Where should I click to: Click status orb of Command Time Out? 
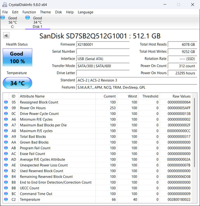[x=6, y=194]
